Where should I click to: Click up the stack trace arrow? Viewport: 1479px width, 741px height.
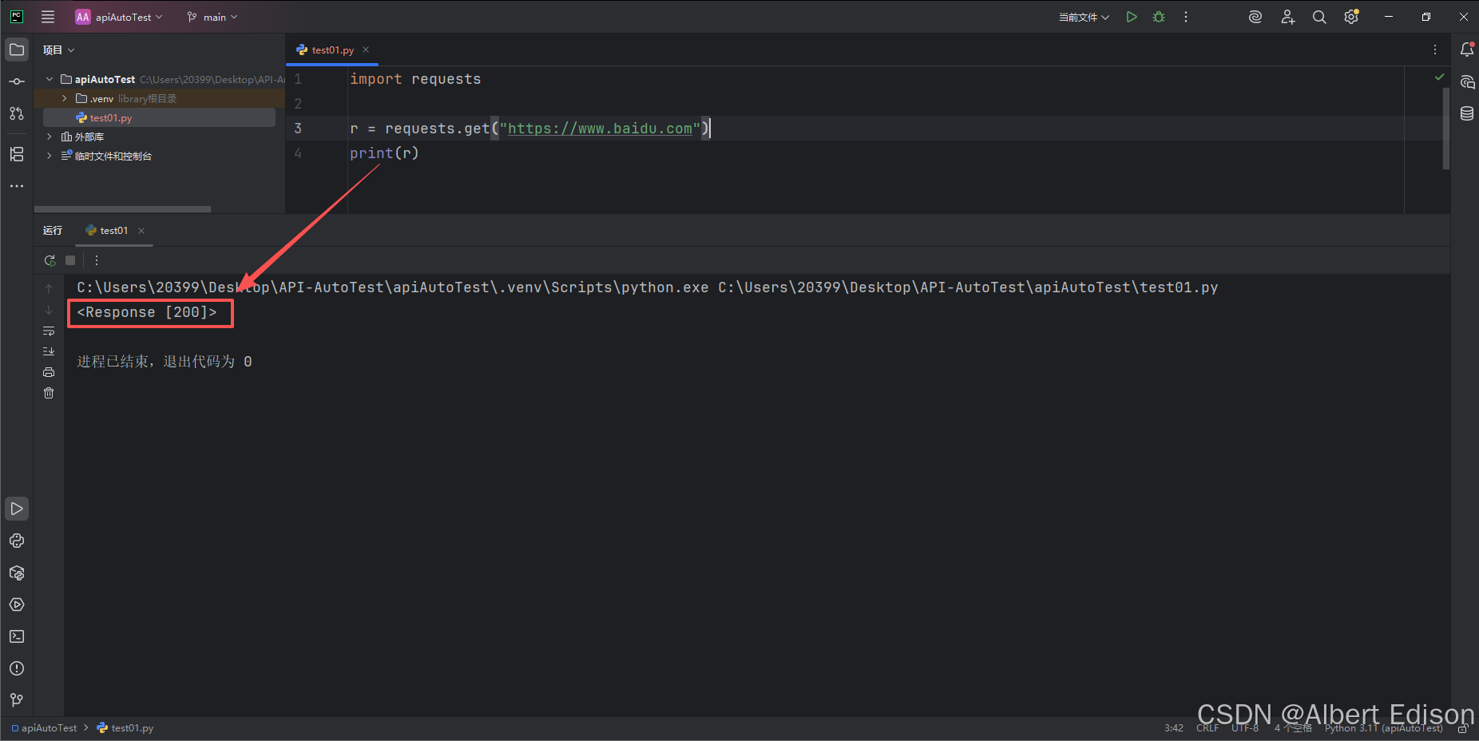pyautogui.click(x=49, y=288)
